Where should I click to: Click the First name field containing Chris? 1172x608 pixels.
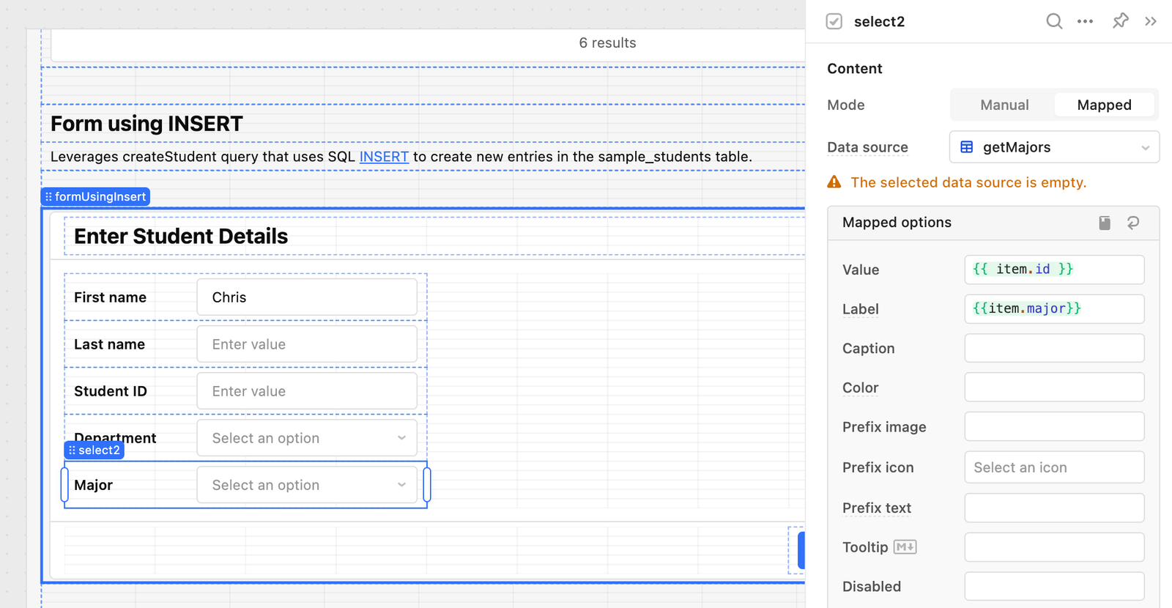[x=307, y=297]
